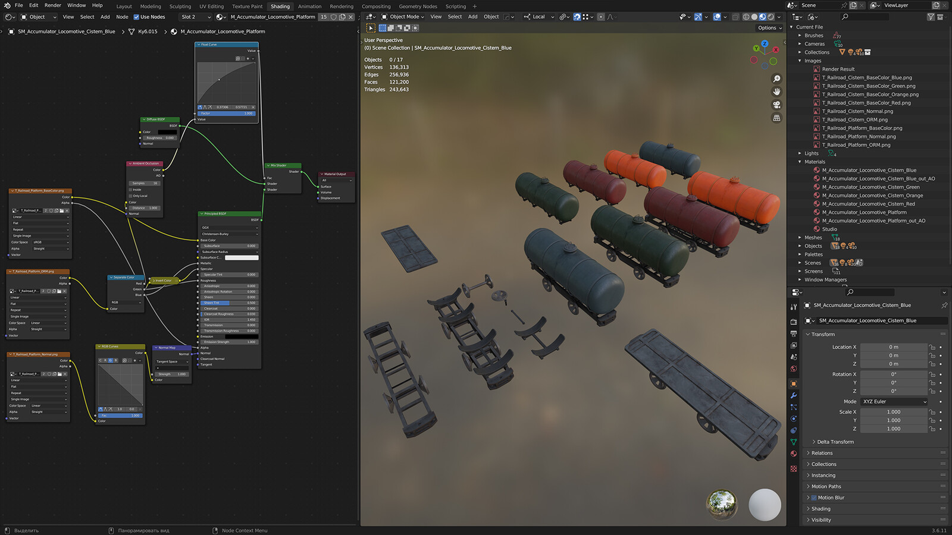
Task: Switch to the UV Editing workspace tab
Action: 212,7
